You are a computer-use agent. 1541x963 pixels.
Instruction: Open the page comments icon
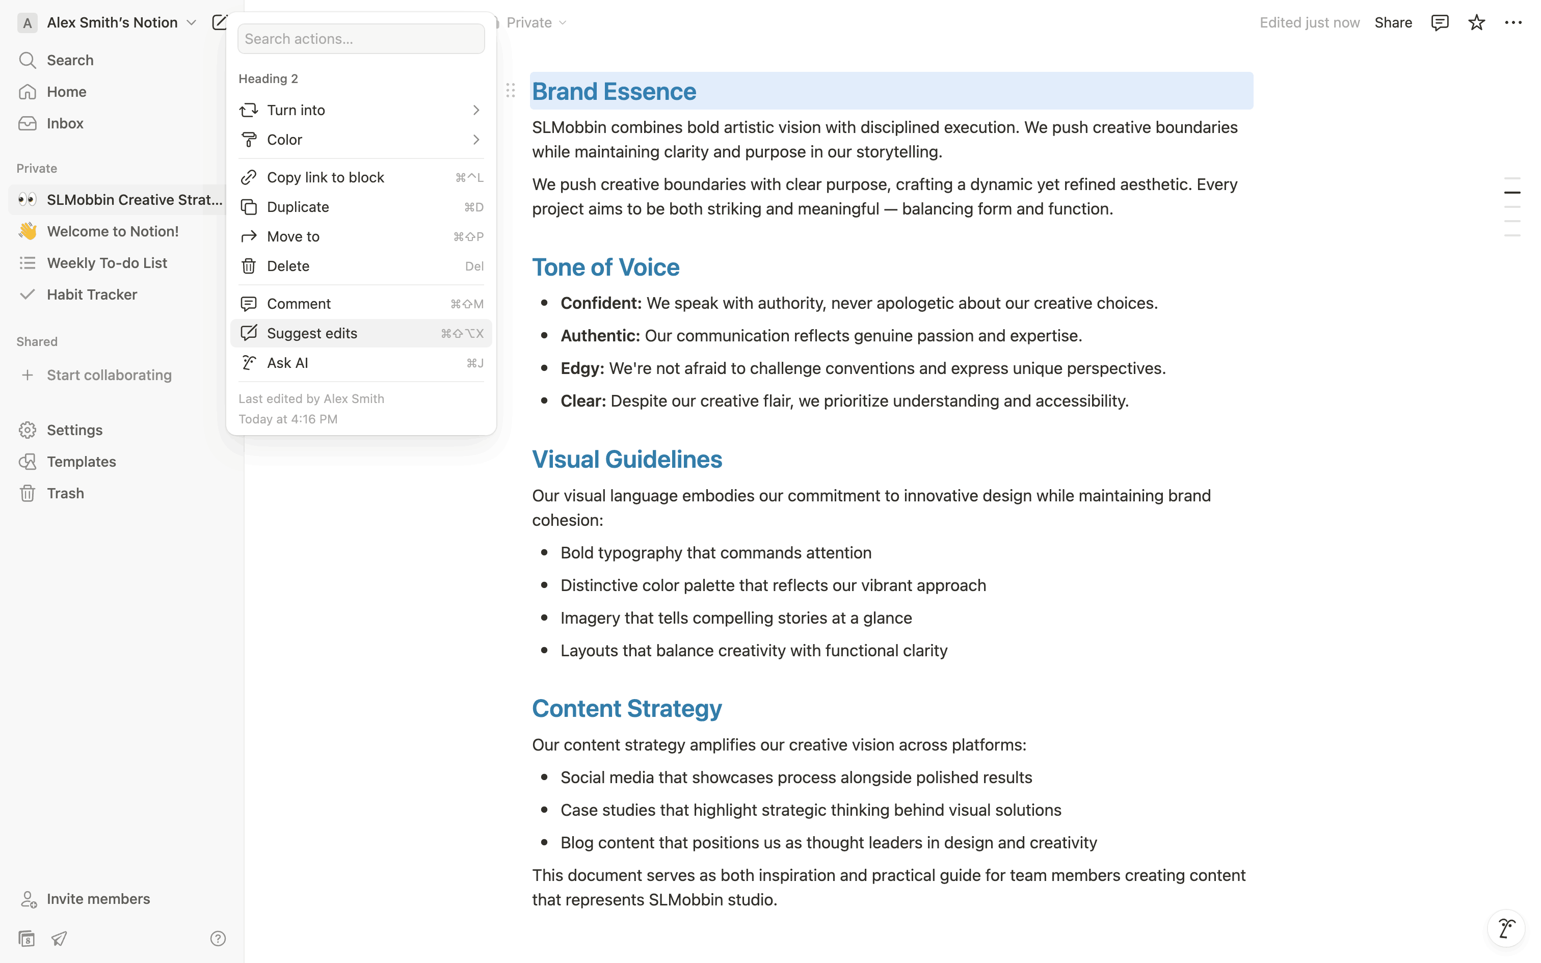pos(1439,23)
